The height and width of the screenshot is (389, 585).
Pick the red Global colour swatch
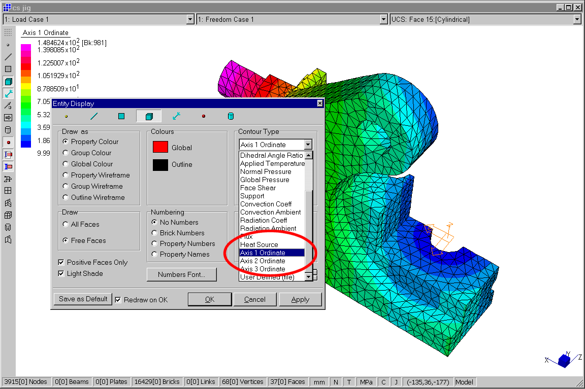160,147
